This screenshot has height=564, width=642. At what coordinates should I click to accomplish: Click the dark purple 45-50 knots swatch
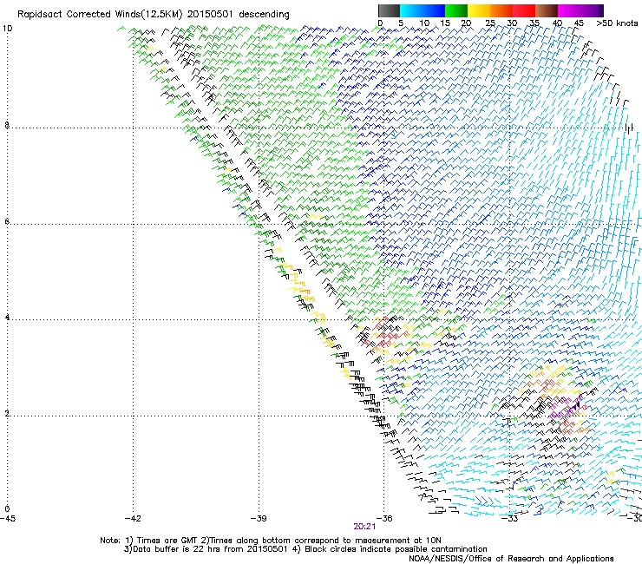[592, 10]
